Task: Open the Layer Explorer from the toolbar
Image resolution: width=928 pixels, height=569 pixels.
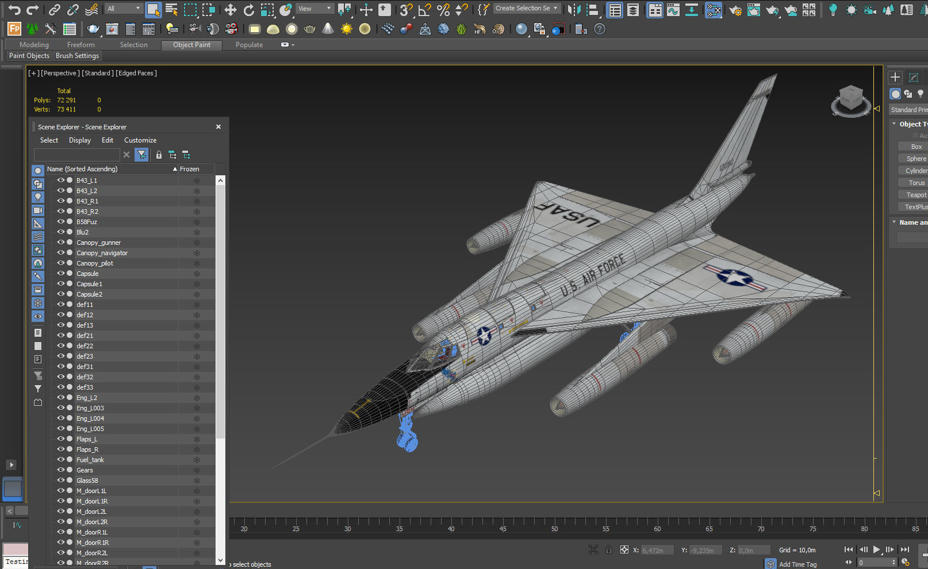Action: coord(633,9)
